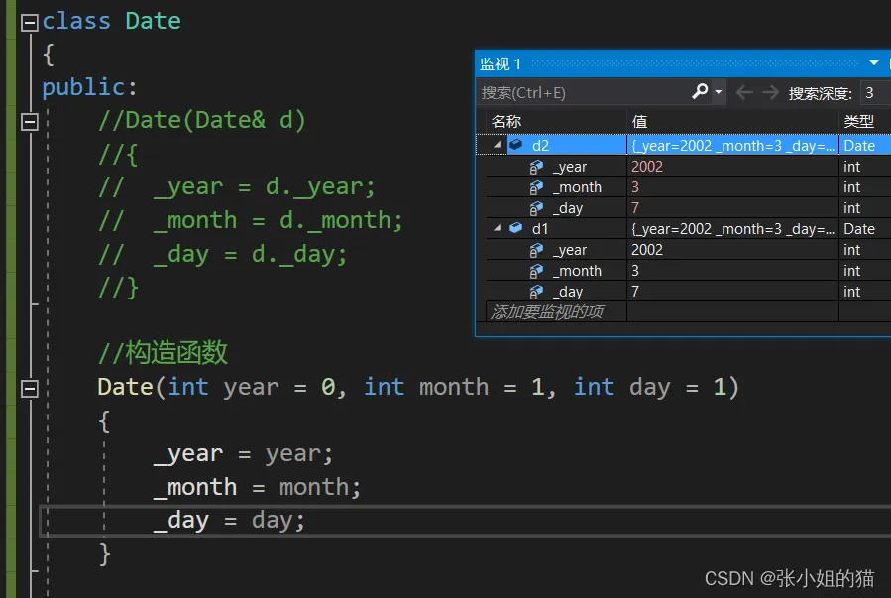
Task: Click the _month field icon under d1
Action: tap(536, 271)
